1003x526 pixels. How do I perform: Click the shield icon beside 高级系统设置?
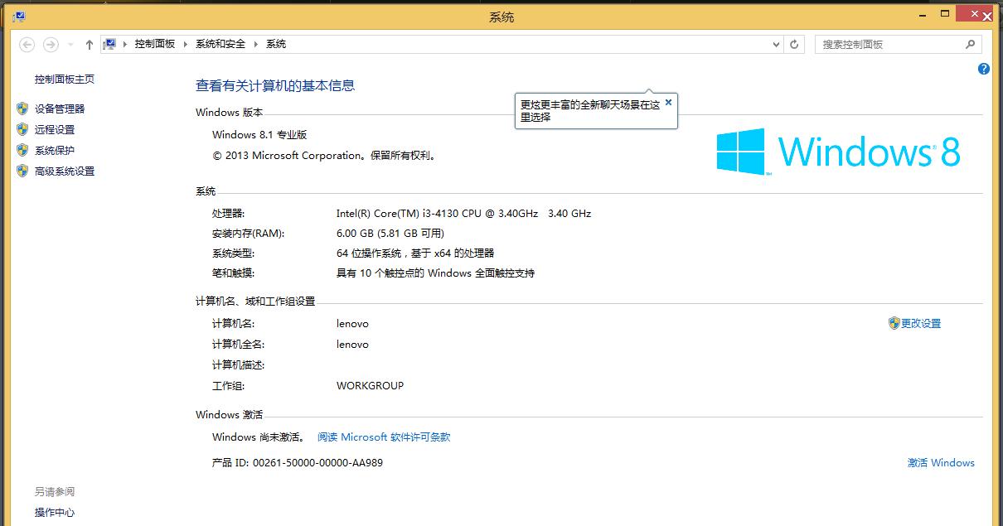coord(22,171)
